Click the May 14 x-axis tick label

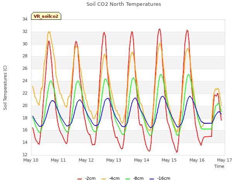(x=141, y=160)
